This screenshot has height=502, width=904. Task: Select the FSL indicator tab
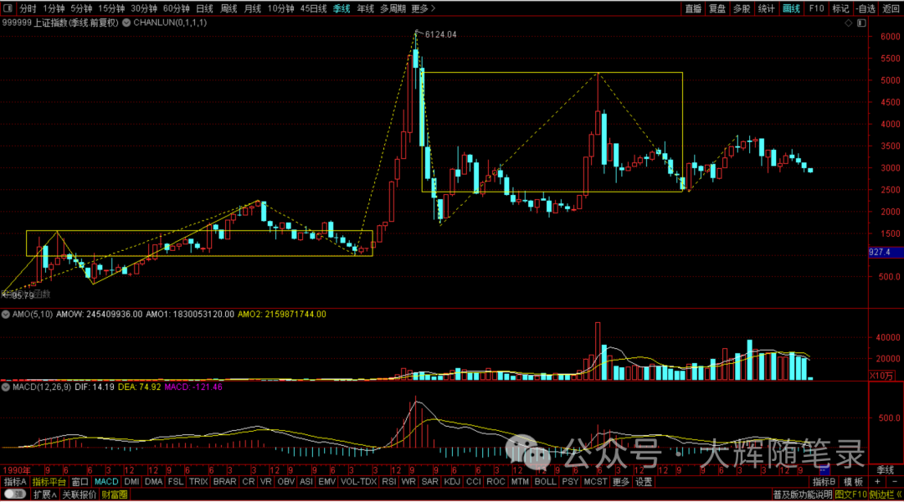[175, 482]
